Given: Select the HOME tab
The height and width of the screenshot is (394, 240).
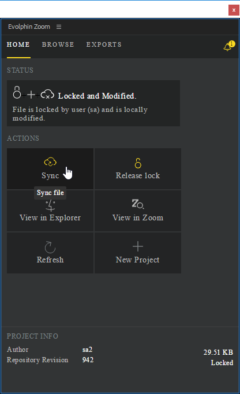Looking at the screenshot, I should [18, 44].
